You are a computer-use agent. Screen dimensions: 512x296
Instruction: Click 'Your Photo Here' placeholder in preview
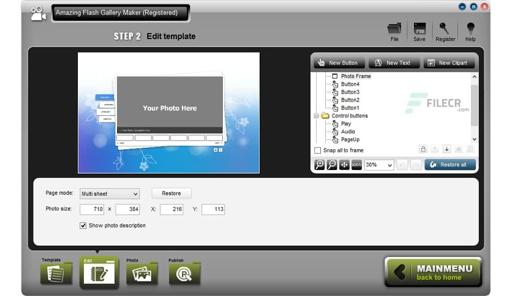[x=170, y=108]
